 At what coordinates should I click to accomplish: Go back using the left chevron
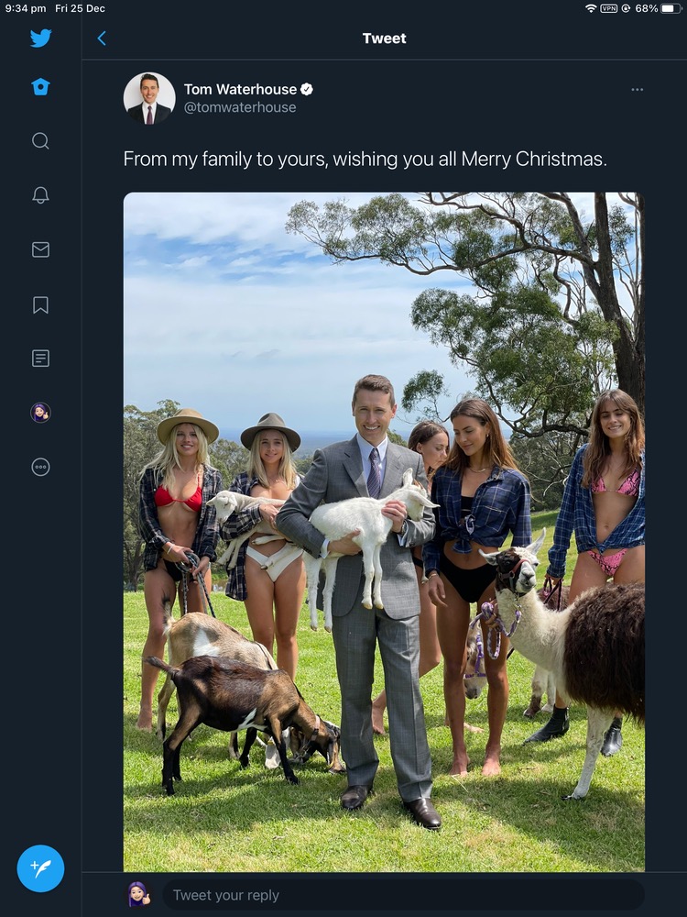102,39
